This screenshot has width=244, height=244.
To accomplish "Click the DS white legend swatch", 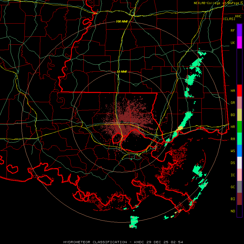I will coord(239,163).
